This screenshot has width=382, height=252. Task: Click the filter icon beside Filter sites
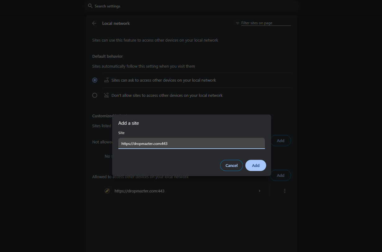[x=238, y=23]
